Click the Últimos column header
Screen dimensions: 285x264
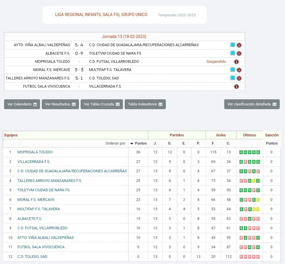250,135
